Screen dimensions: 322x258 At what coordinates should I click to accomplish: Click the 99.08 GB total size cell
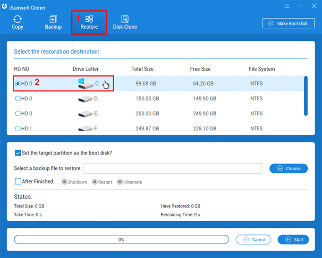[146, 83]
